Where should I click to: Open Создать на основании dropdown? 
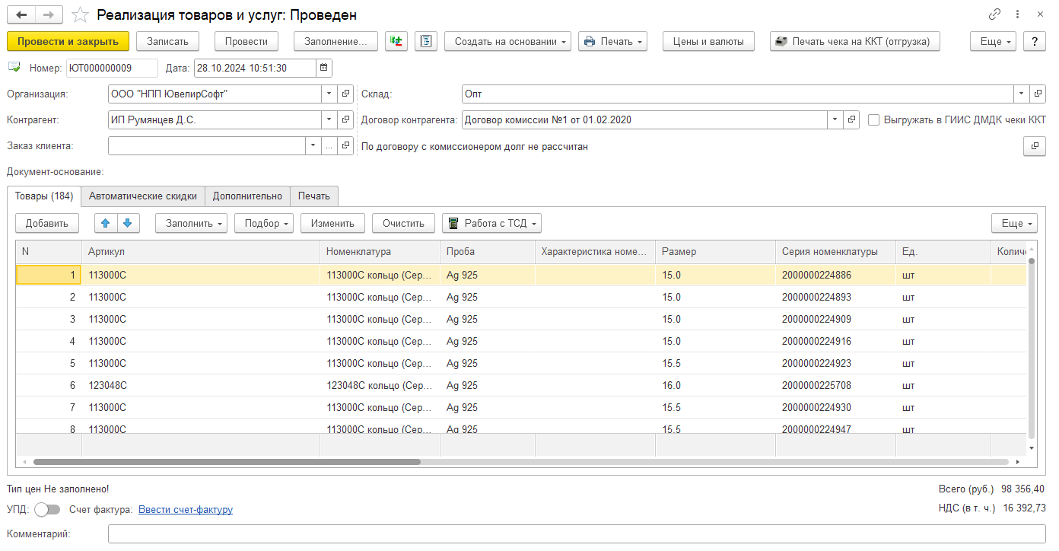[x=508, y=41]
